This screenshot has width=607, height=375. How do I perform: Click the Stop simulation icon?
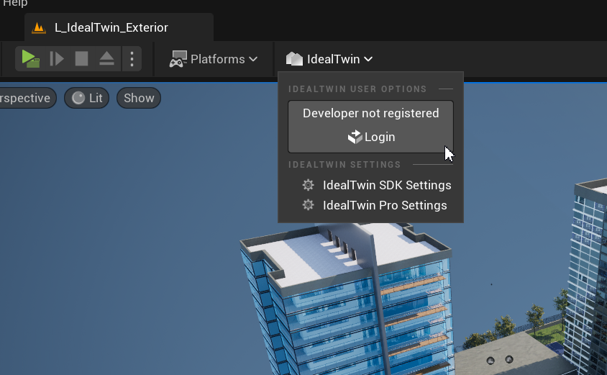(82, 59)
